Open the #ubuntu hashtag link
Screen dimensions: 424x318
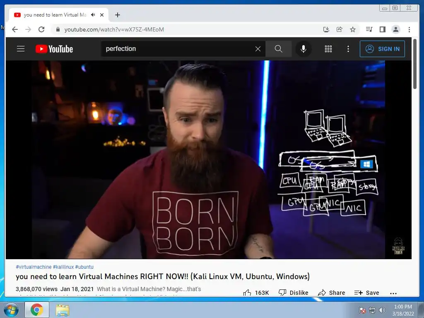84,267
